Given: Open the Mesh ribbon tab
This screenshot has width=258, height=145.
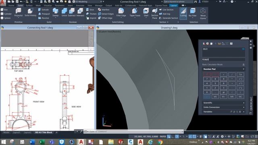Looking at the screenshot, I should (x=38, y=5).
